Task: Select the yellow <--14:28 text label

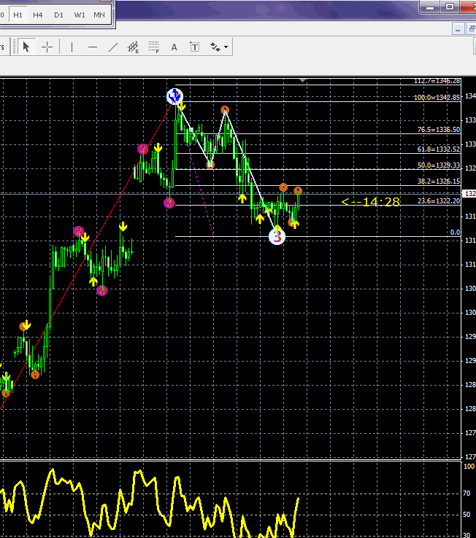Action: coord(370,202)
